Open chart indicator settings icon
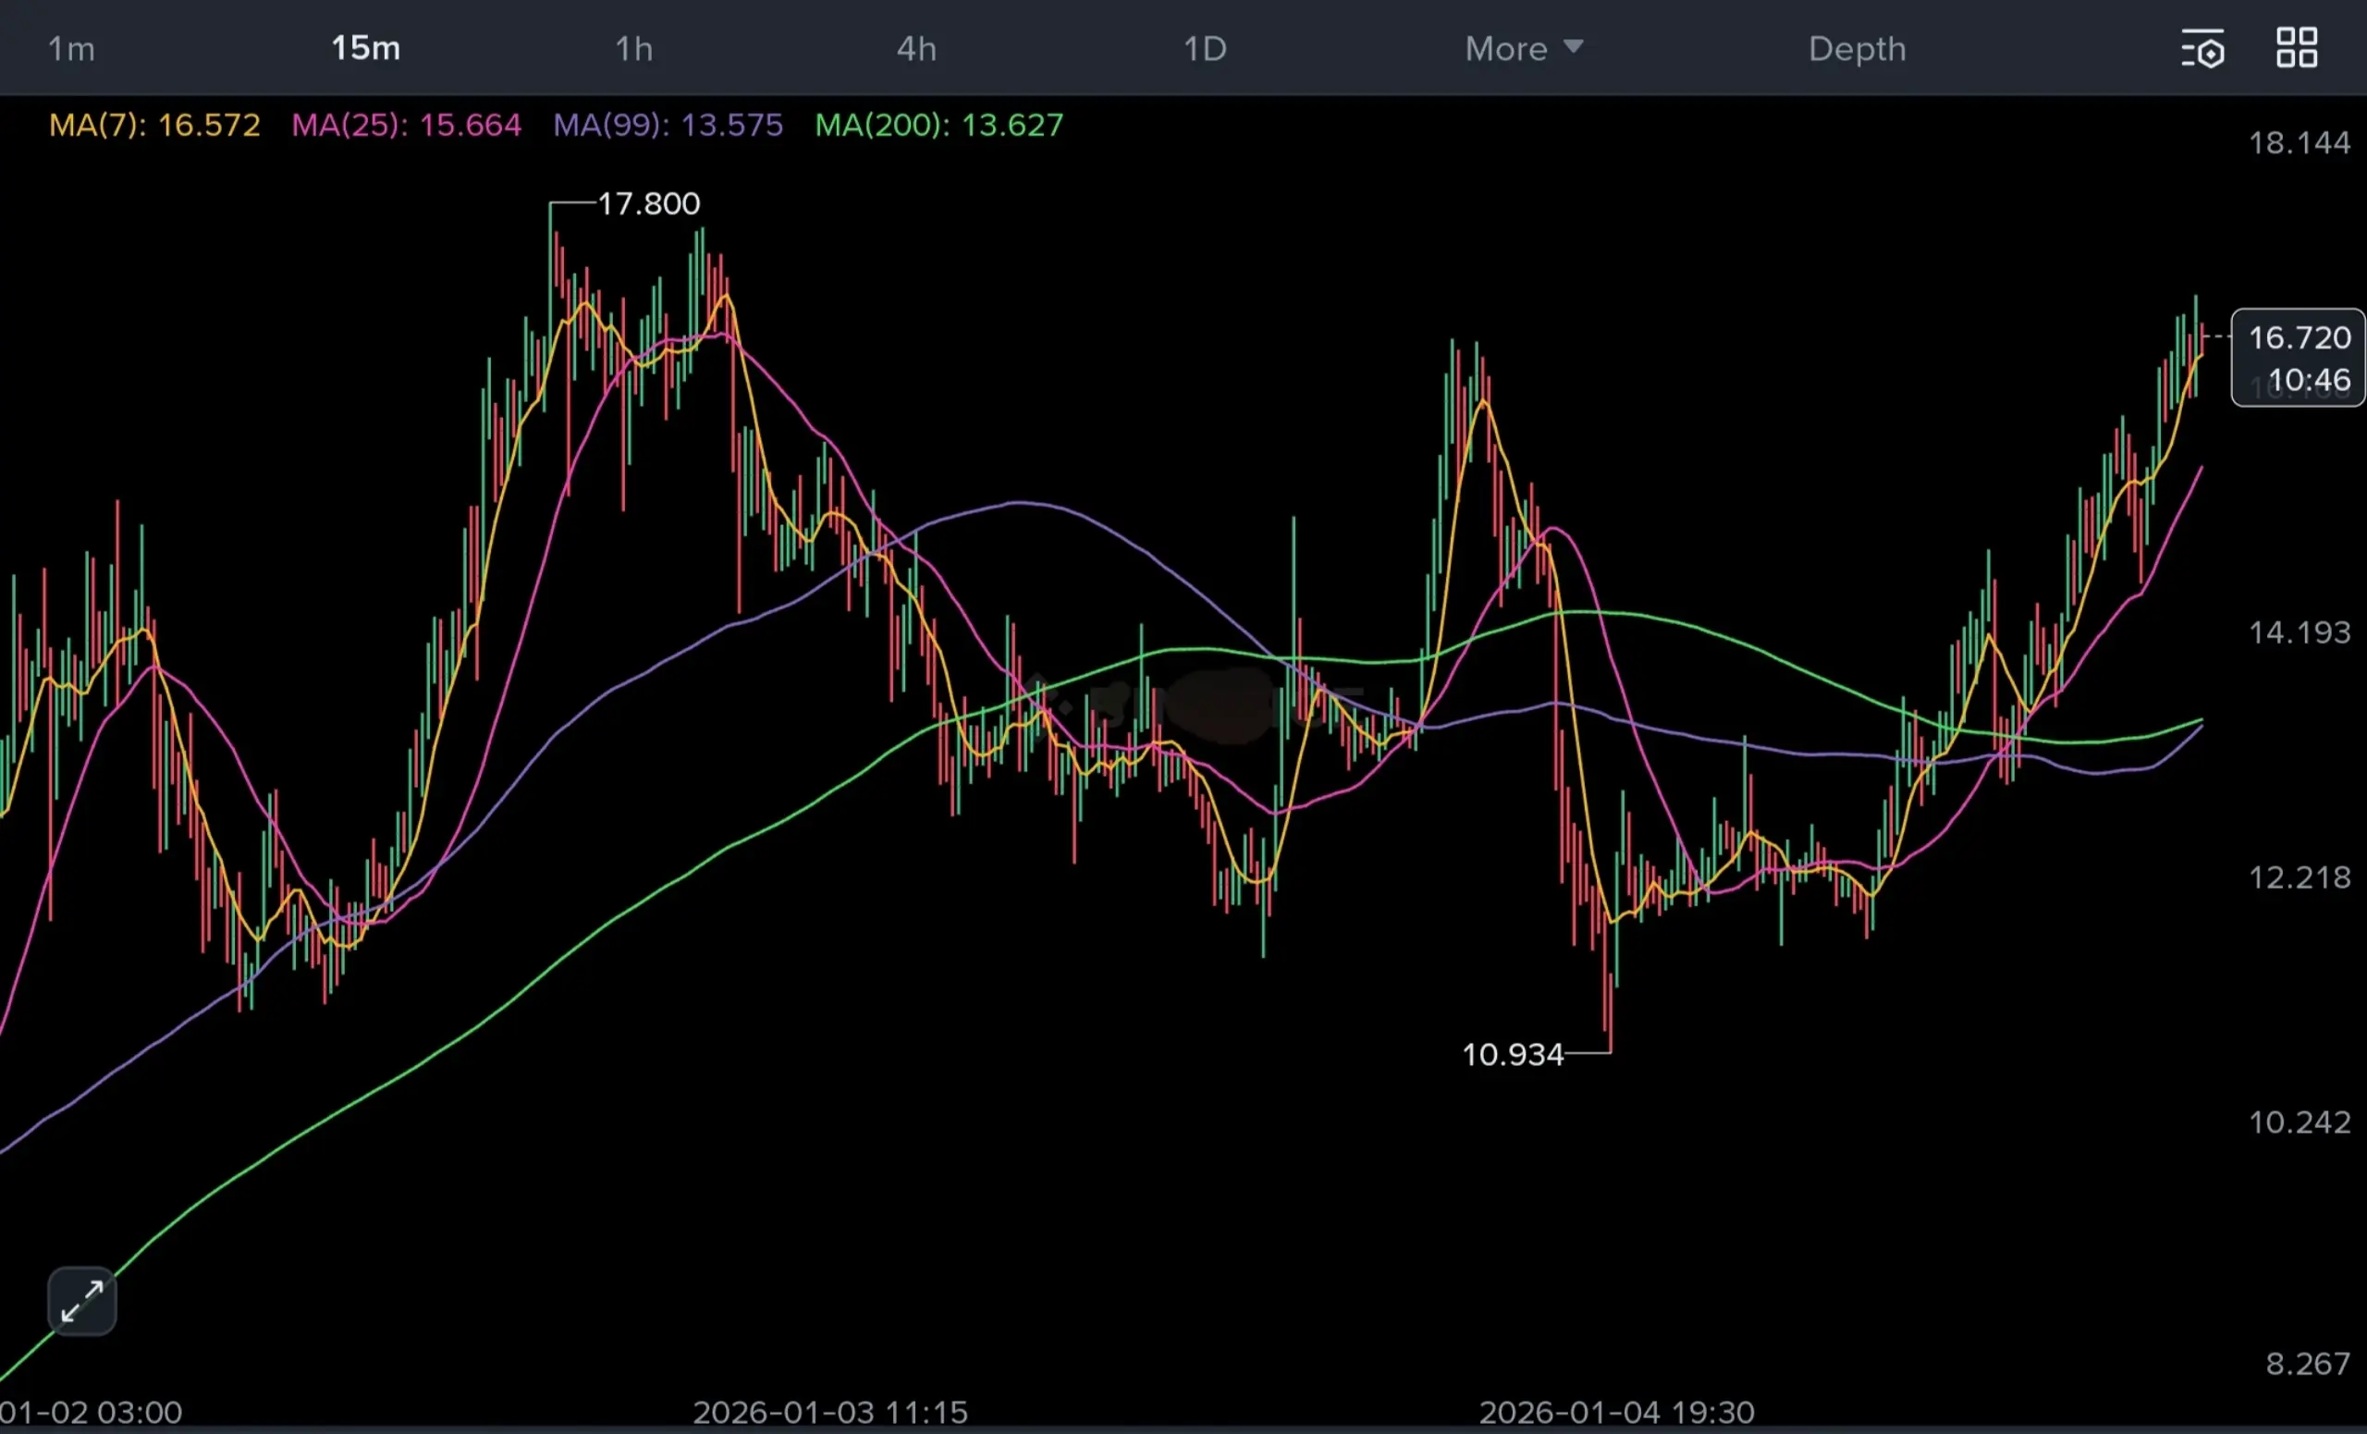This screenshot has width=2367, height=1434. tap(2201, 49)
